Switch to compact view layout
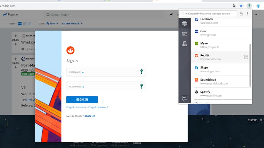This screenshot has width=264, height=148. [30, 24]
